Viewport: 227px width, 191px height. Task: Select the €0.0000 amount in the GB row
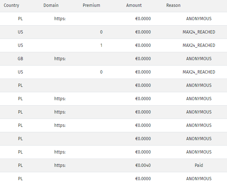click(x=143, y=59)
